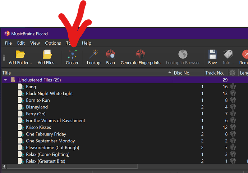Open Info with the tag icon

point(228,54)
